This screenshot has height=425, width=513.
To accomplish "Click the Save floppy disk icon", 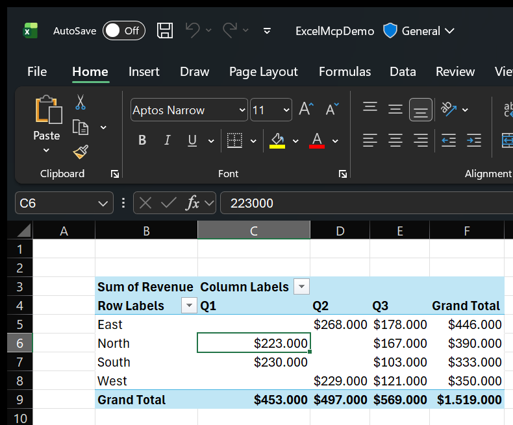I will (x=165, y=30).
